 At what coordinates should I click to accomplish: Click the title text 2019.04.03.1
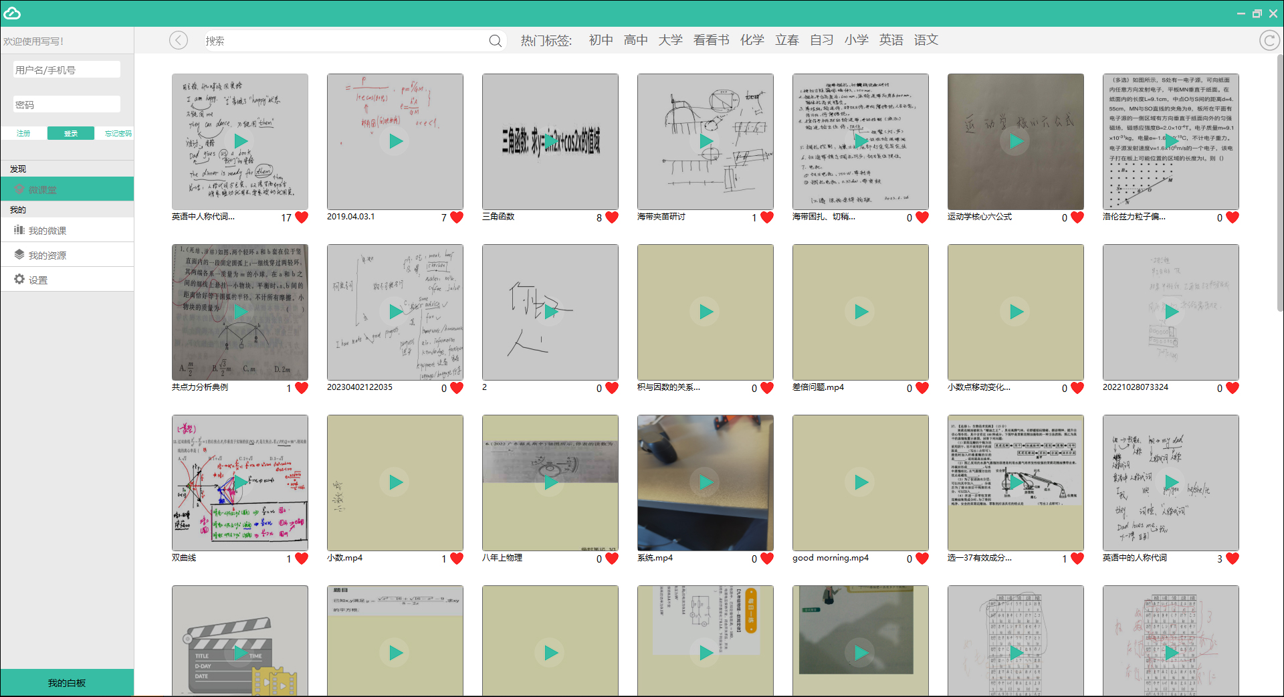point(351,217)
